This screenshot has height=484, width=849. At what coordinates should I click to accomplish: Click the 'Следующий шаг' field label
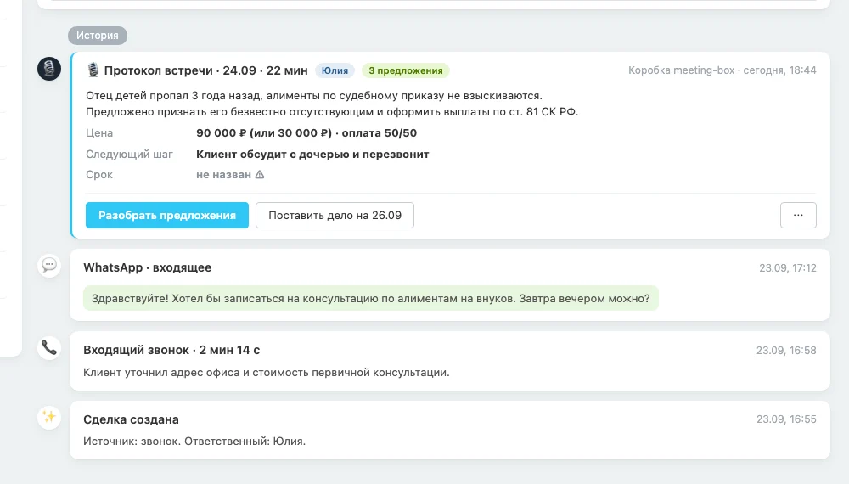coord(129,154)
